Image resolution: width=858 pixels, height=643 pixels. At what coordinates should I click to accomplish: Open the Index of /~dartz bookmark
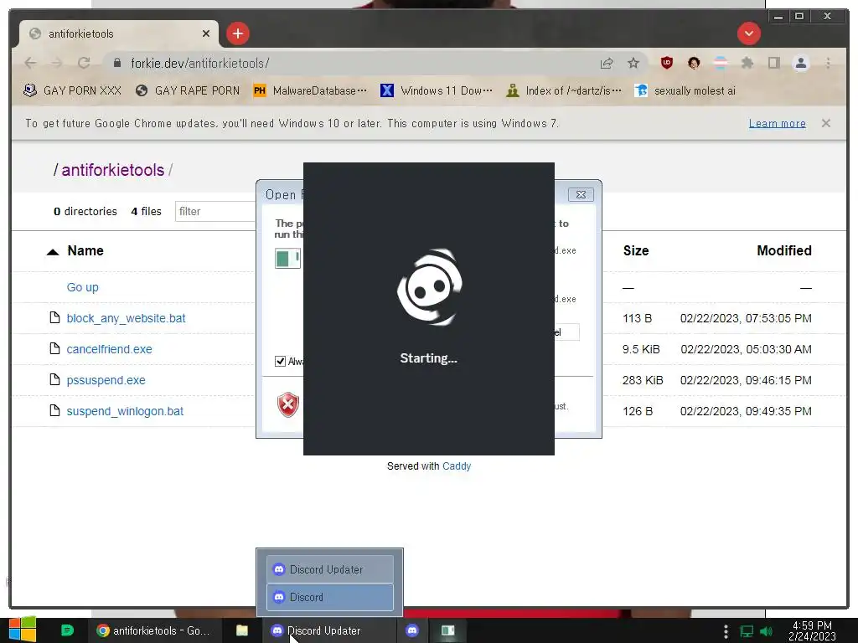(x=564, y=90)
